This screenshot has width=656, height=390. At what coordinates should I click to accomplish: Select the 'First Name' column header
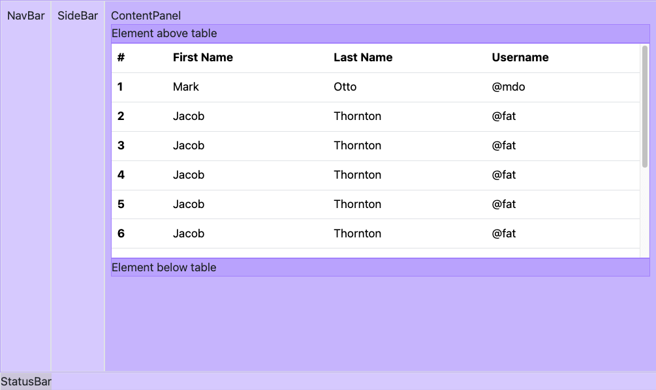203,57
